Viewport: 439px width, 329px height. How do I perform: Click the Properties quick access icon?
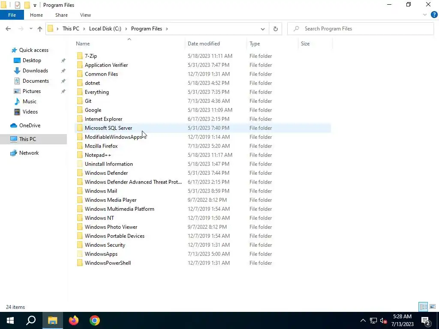17,5
